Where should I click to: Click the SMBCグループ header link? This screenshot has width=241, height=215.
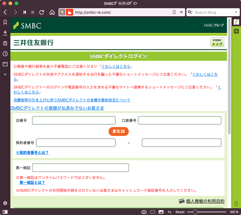pyautogui.click(x=214, y=25)
